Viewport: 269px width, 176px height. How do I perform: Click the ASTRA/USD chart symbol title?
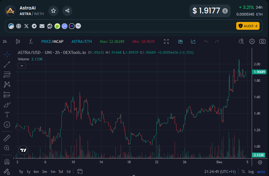coord(52,53)
